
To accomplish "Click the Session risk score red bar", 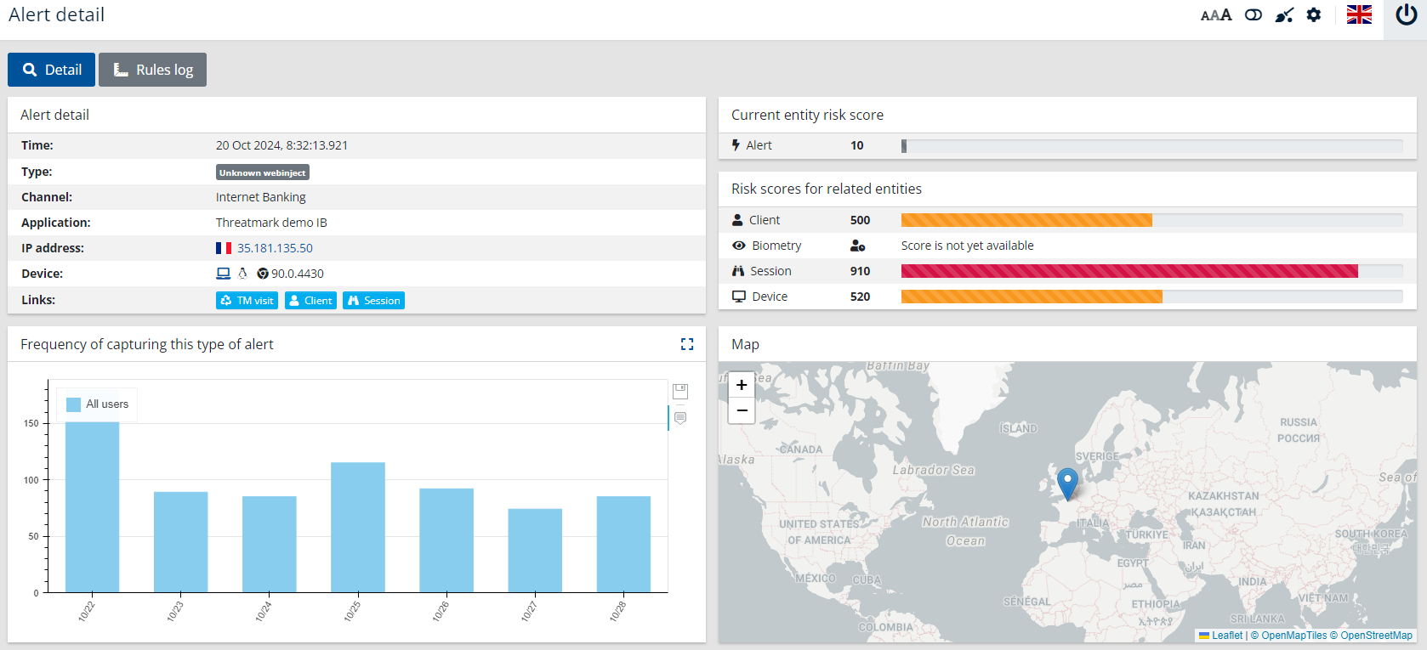I will (1129, 271).
